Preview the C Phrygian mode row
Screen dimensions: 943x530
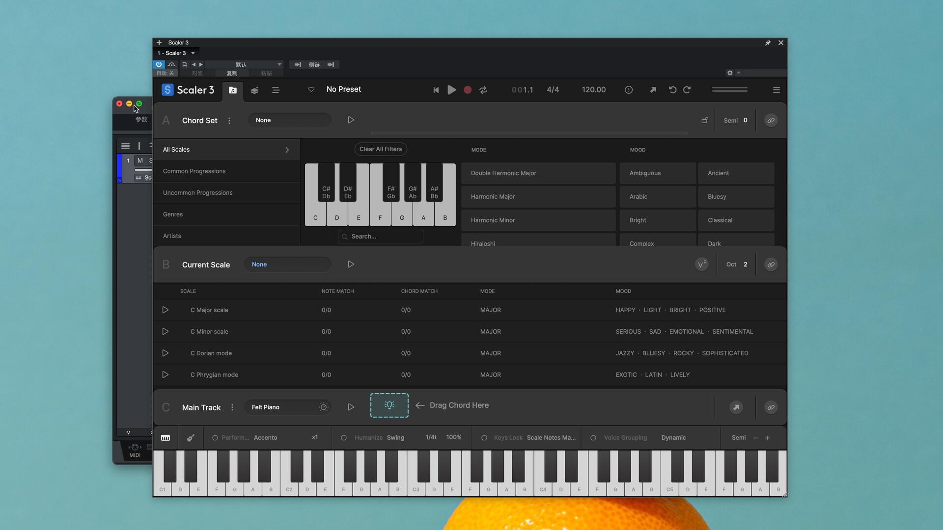pyautogui.click(x=166, y=375)
